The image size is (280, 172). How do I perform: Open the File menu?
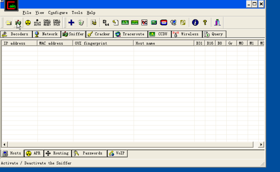pyautogui.click(x=27, y=13)
